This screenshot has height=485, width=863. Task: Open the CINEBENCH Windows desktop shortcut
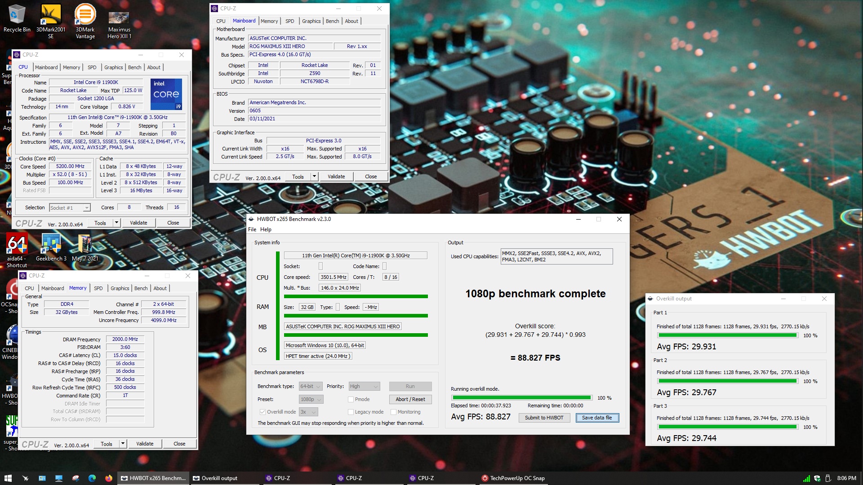[10, 342]
